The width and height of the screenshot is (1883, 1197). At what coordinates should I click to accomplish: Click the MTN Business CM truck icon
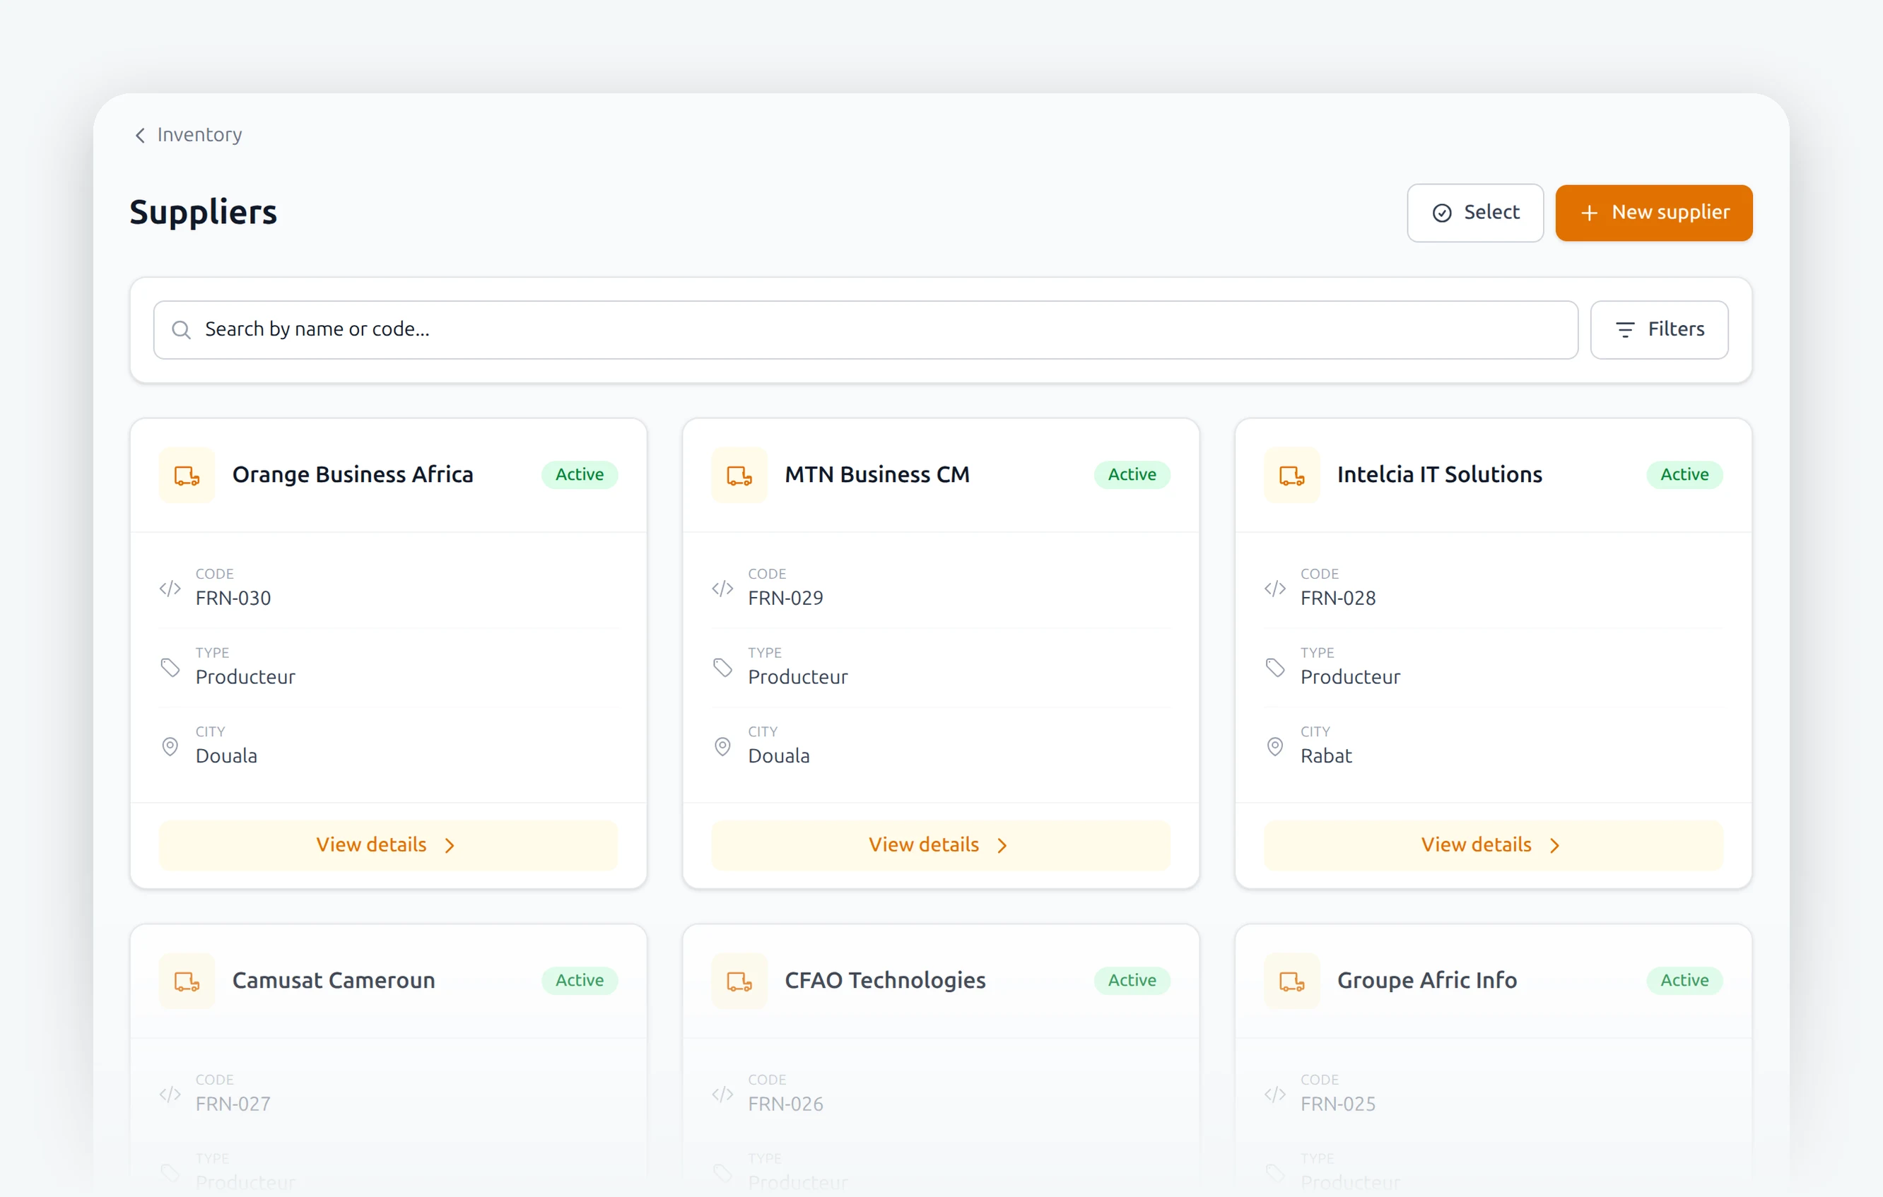(739, 475)
